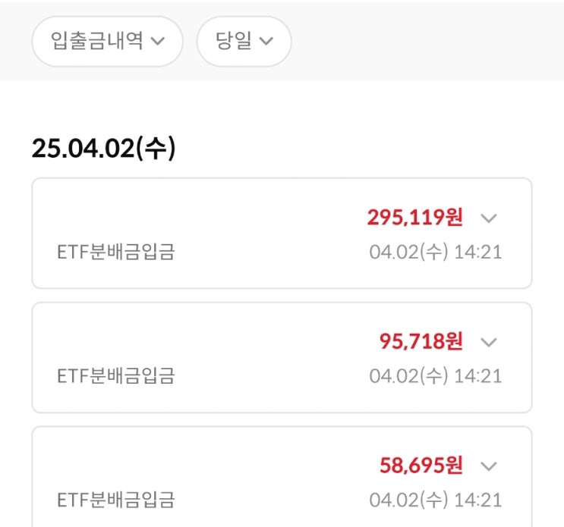The height and width of the screenshot is (527, 564).
Task: Open the second ETF분배금입금 transaction card
Action: point(282,357)
